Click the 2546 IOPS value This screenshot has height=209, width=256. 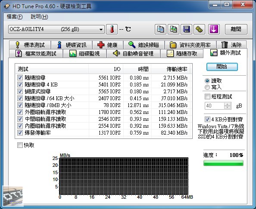pos(109,119)
